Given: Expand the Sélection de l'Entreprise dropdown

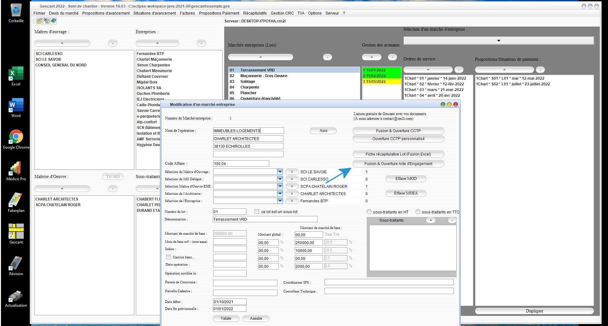Looking at the screenshot, I should [x=280, y=201].
